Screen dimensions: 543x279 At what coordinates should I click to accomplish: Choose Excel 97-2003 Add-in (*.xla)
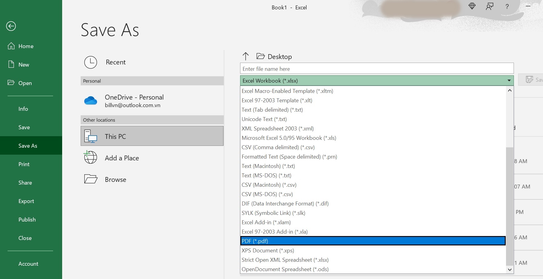point(373,231)
